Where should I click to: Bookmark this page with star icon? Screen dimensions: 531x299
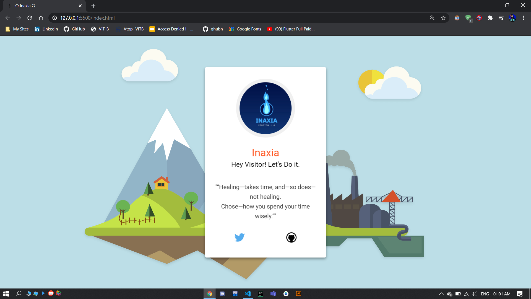coord(443,18)
